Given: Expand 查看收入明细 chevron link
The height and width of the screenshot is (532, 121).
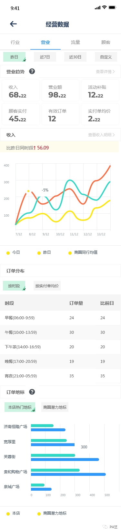Looking at the screenshot, I should tap(101, 135).
